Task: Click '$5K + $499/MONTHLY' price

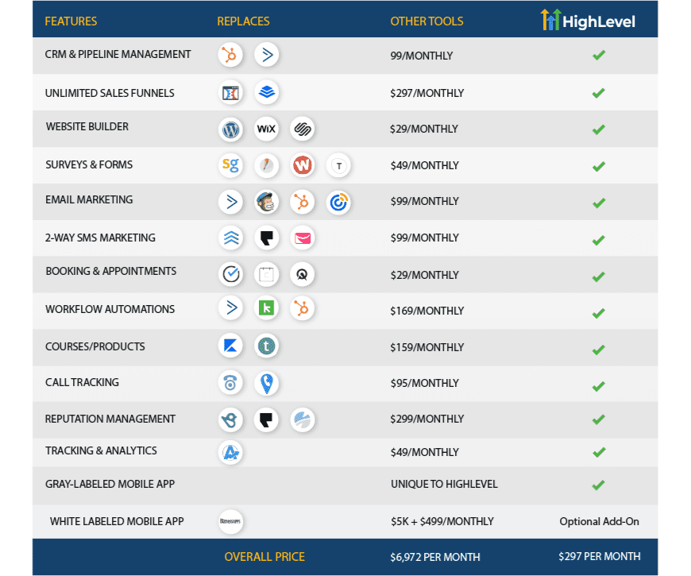Action: coord(442,521)
